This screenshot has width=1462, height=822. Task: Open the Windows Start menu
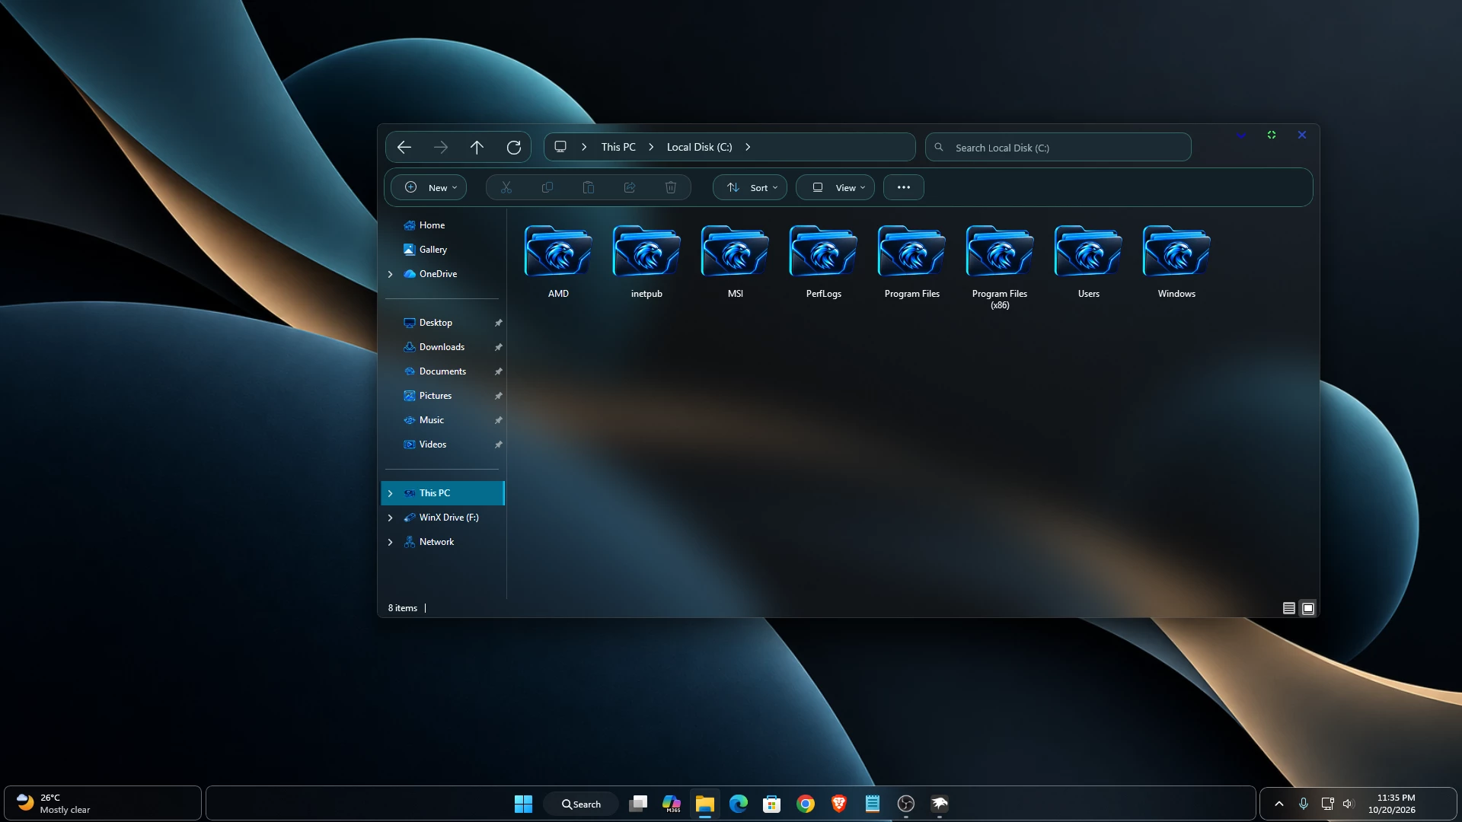[523, 804]
